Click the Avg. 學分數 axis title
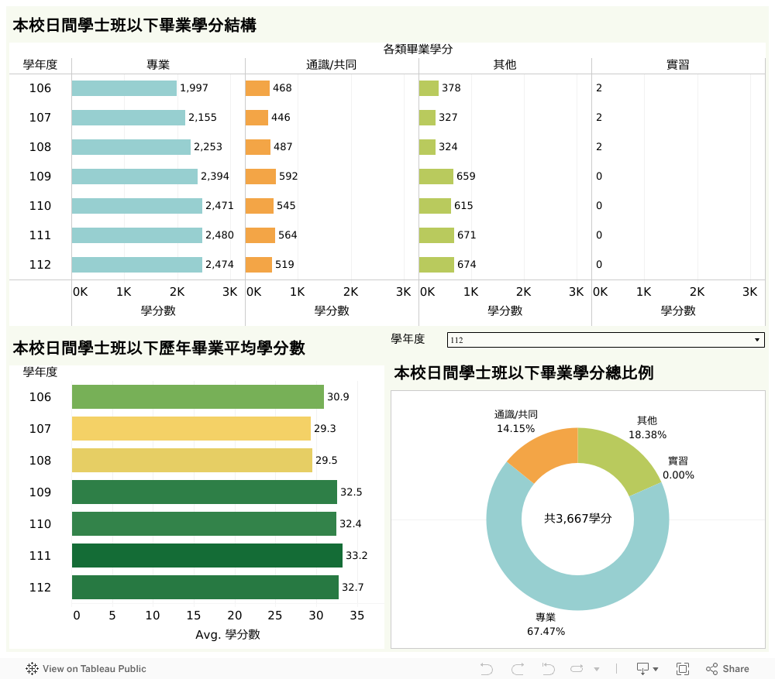The width and height of the screenshot is (775, 679). (227, 635)
